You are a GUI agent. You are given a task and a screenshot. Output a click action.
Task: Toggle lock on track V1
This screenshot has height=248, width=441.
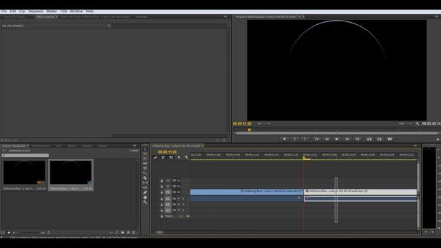162,192
